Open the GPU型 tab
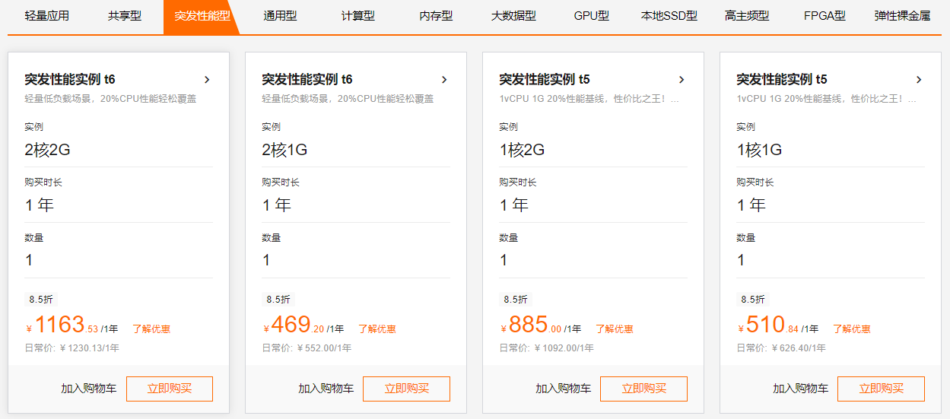The image size is (950, 419). [x=592, y=15]
